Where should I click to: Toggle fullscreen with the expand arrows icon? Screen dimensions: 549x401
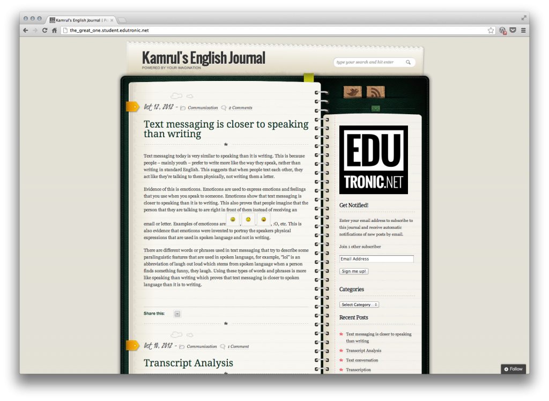[x=524, y=18]
